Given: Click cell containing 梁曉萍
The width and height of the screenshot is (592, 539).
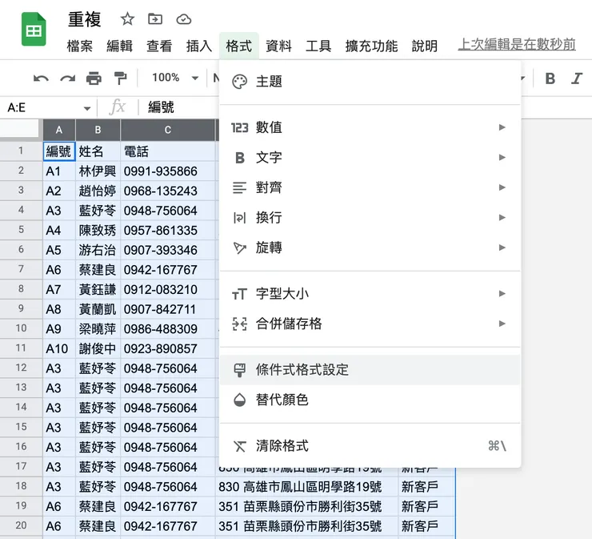Looking at the screenshot, I should [x=98, y=329].
